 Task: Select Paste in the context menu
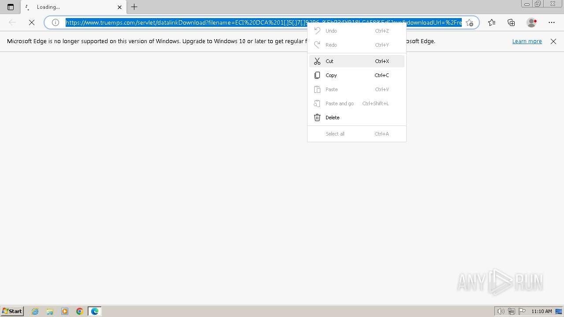pyautogui.click(x=357, y=89)
